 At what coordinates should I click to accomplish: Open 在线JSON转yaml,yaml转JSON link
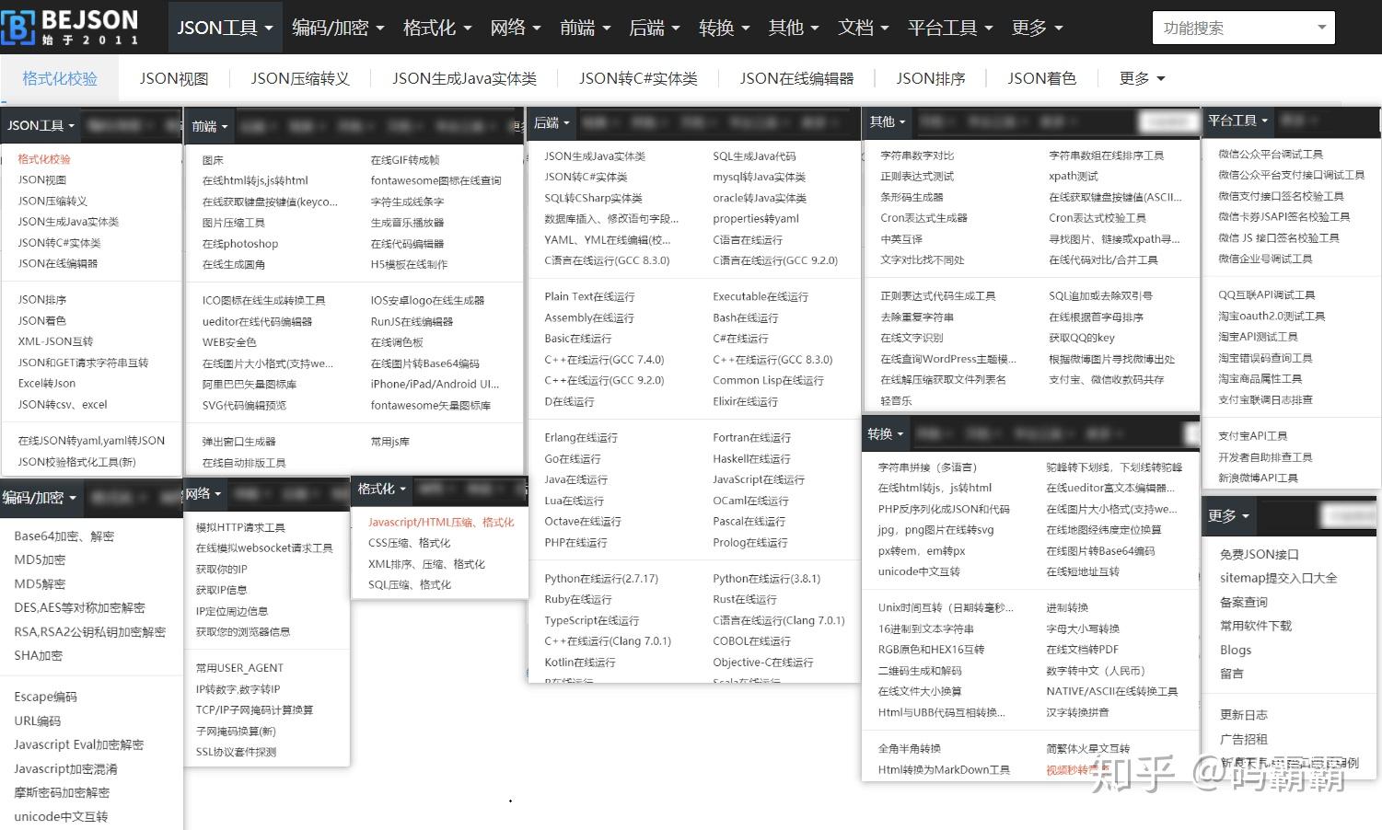point(91,441)
